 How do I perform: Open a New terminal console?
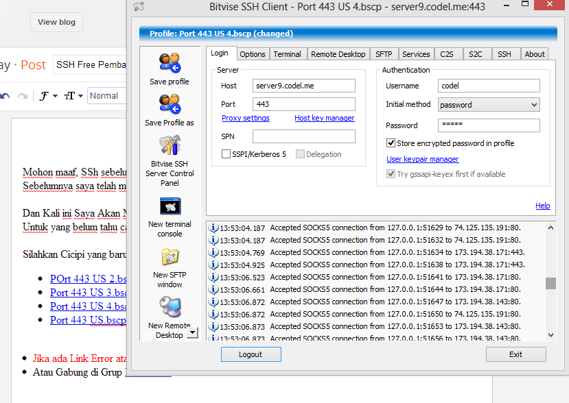(x=170, y=206)
